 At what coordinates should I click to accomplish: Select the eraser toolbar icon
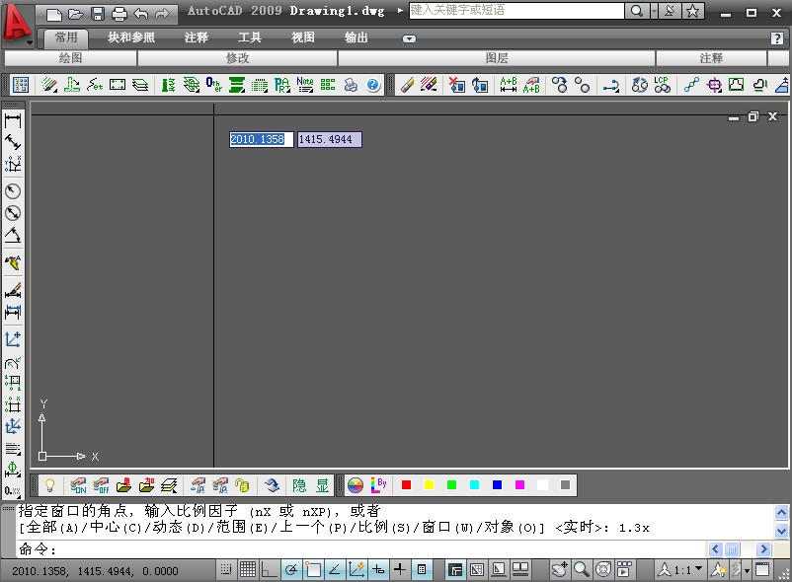coord(407,85)
